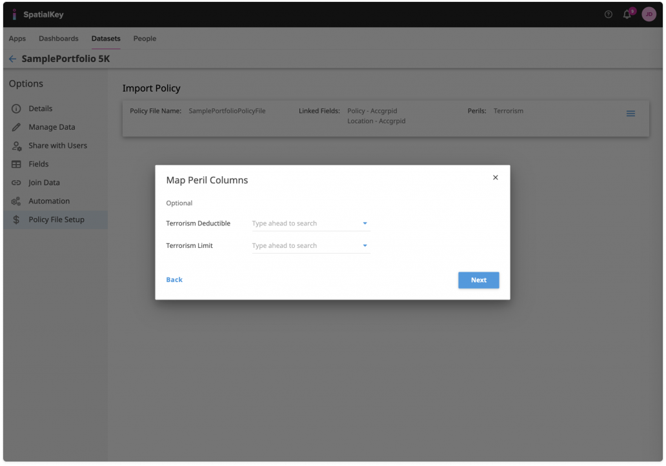Click the back arrow beside SamplePortfolio 5K

pyautogui.click(x=12, y=59)
